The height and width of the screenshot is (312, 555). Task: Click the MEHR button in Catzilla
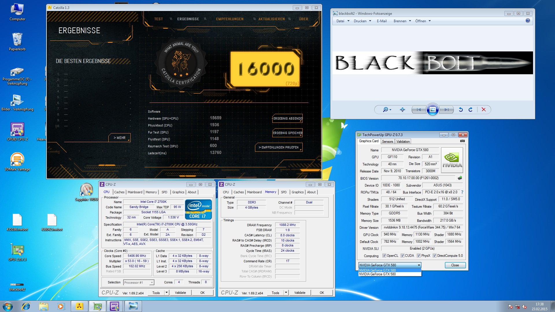(x=119, y=138)
